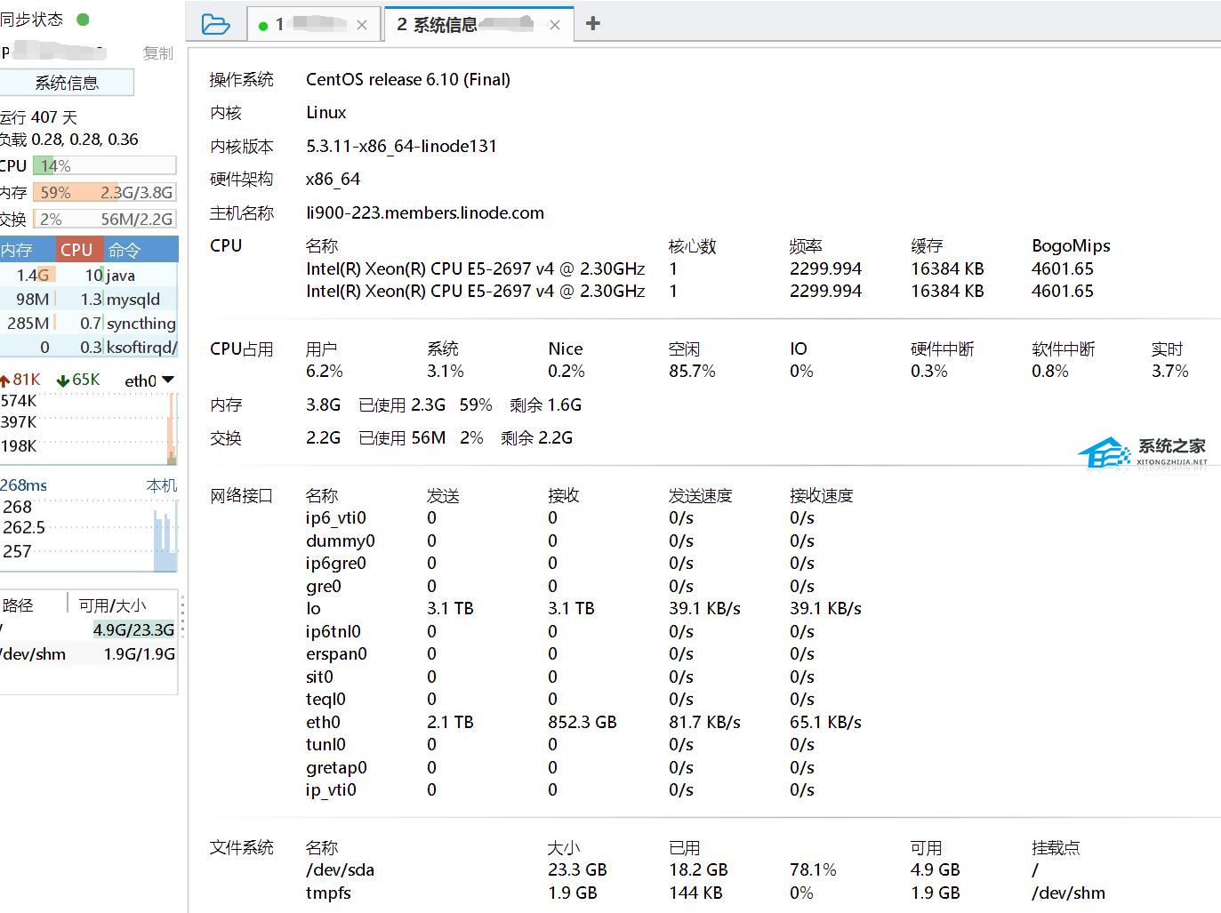
Task: Add a new tab with plus icon
Action: pyautogui.click(x=593, y=24)
